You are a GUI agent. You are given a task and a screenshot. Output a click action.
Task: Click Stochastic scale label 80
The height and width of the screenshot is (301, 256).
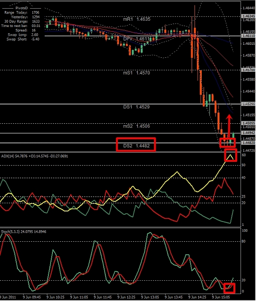point(244,241)
